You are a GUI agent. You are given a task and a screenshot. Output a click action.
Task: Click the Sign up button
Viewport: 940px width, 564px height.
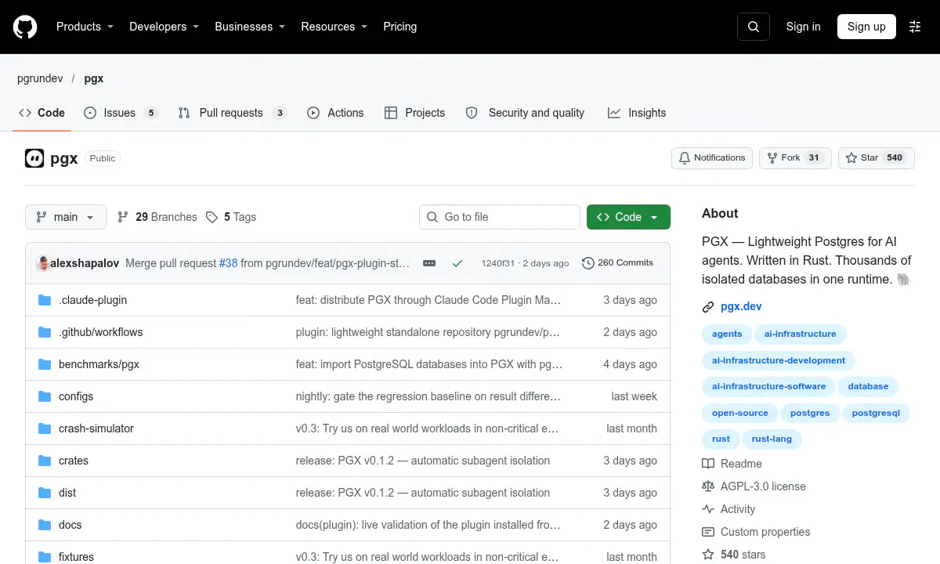pyautogui.click(x=866, y=27)
